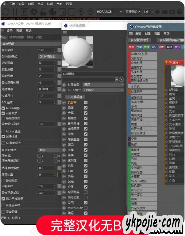Viewport: 185px width, 236px height.
Task: Toggle the camera lock padlock icon
Action: coord(44,12)
